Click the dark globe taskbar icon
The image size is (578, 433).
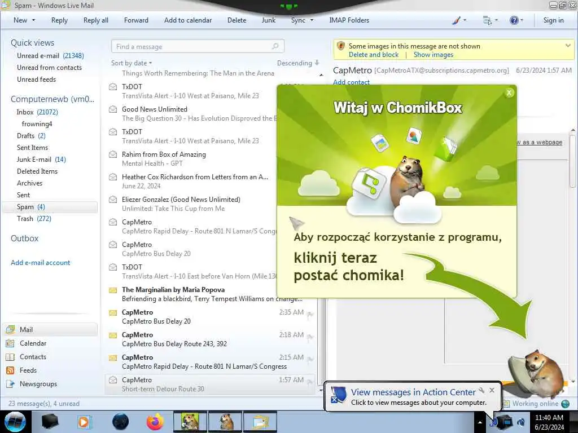pyautogui.click(x=120, y=422)
